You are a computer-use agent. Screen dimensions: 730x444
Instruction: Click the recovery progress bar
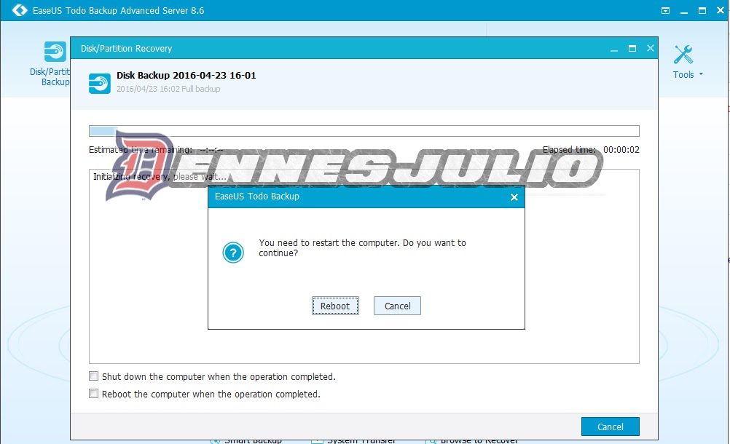click(x=364, y=131)
